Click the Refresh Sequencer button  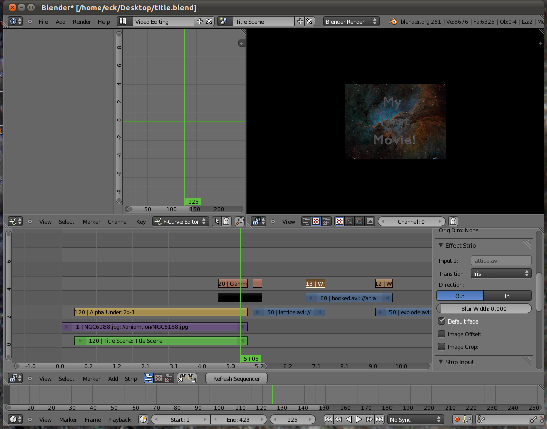(x=237, y=379)
